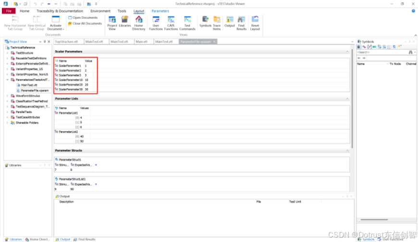Click the signal wave icon in Symbols toolbar

point(364,47)
